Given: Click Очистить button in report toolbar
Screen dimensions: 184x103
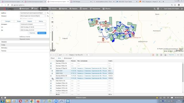Looking at the screenshot, I should 171,55.
